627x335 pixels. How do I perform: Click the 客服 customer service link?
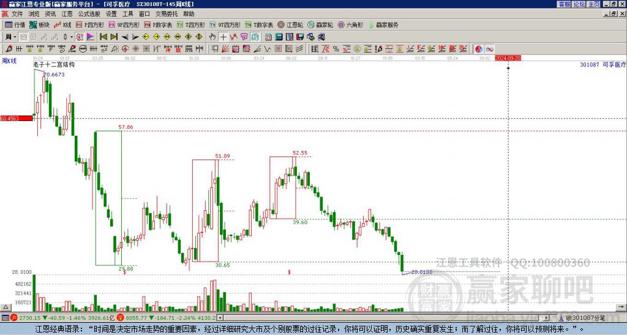click(564, 4)
